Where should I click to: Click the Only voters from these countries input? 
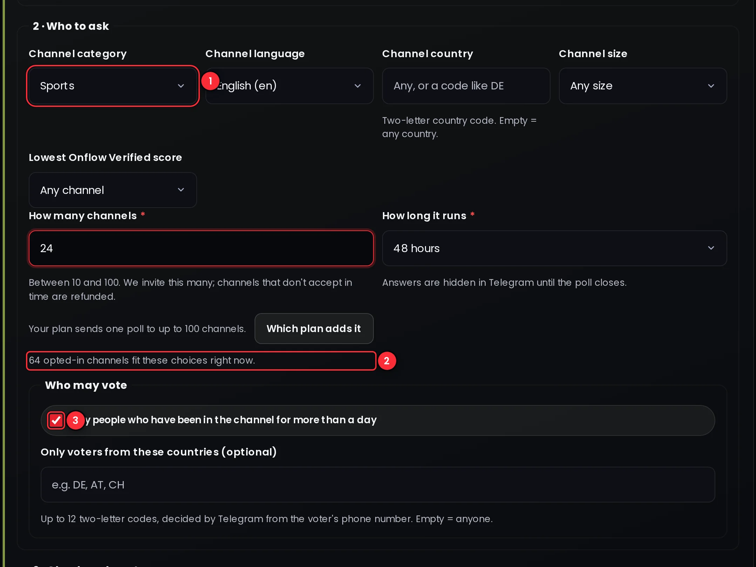[x=378, y=485]
